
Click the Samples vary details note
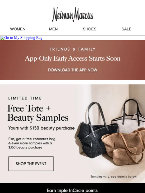coord(114,177)
